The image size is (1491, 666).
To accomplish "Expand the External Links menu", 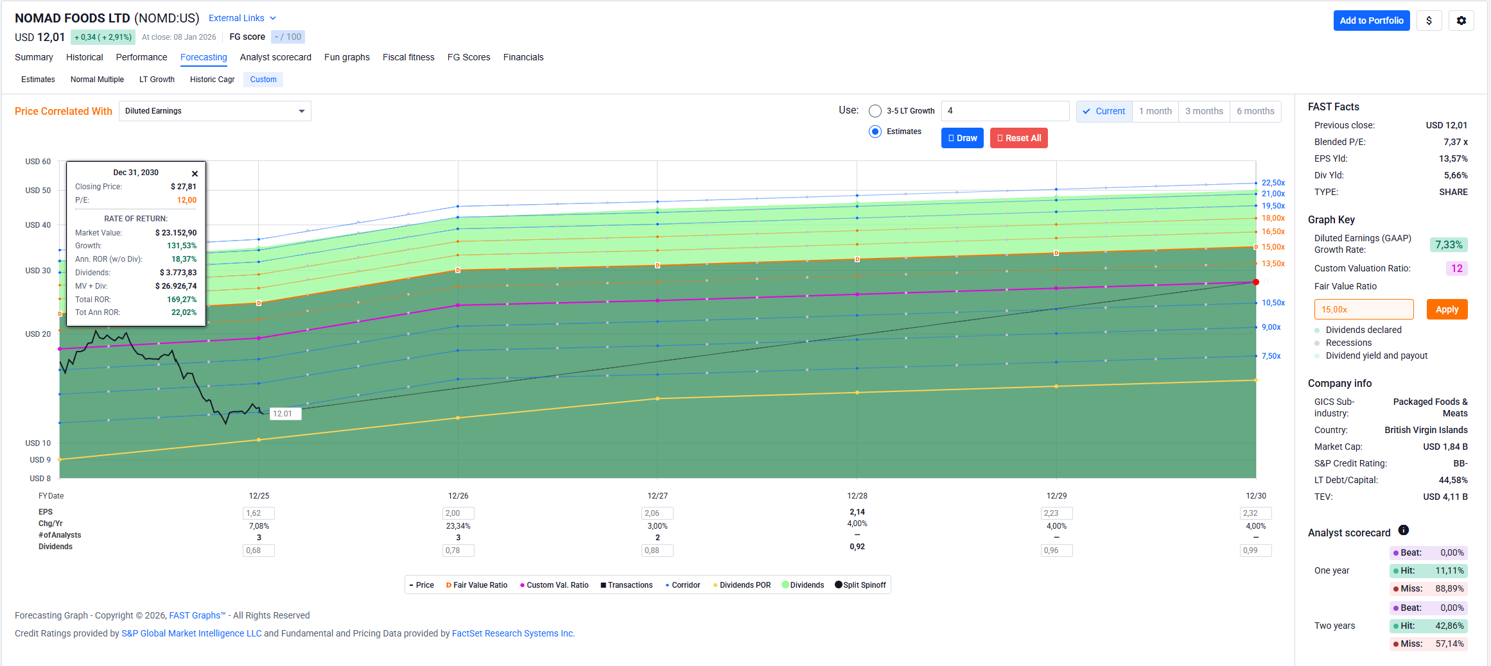I will (242, 18).
